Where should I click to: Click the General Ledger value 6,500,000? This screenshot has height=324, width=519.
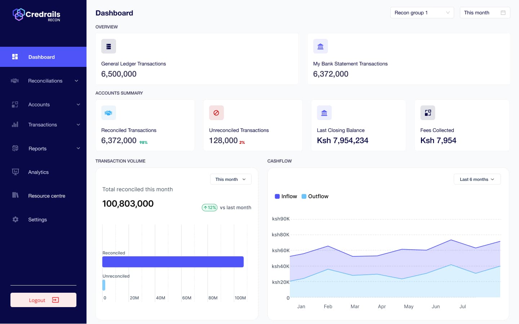[119, 74]
